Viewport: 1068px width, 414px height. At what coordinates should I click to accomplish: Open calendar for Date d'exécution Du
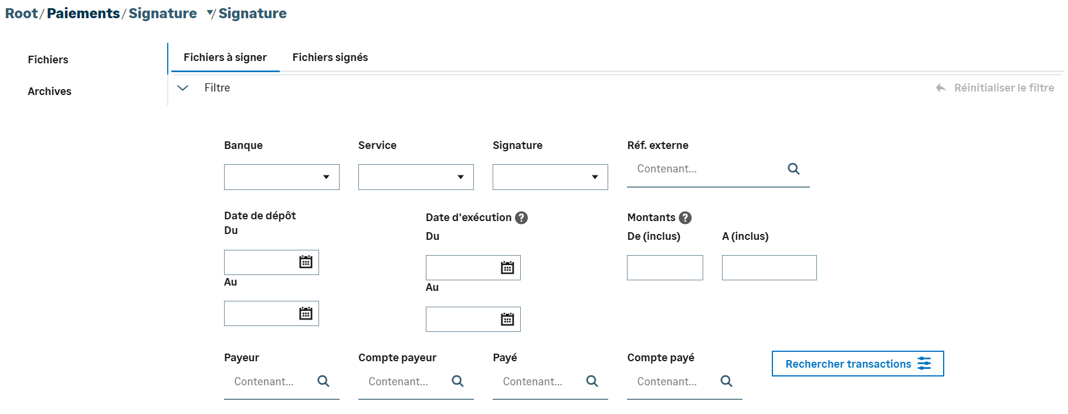[507, 268]
